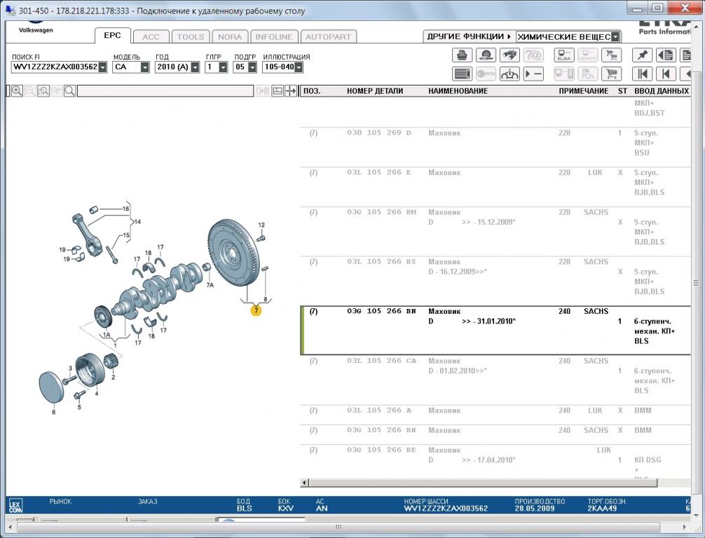Open the ПОИСК FI VIN dropdown
The width and height of the screenshot is (705, 538).
[102, 67]
